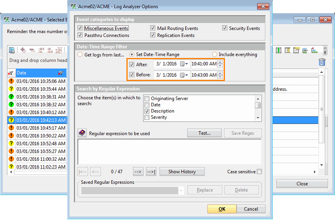Screen dimensions: 335x220
Task: Click the regex help book icon
Action: [82, 133]
